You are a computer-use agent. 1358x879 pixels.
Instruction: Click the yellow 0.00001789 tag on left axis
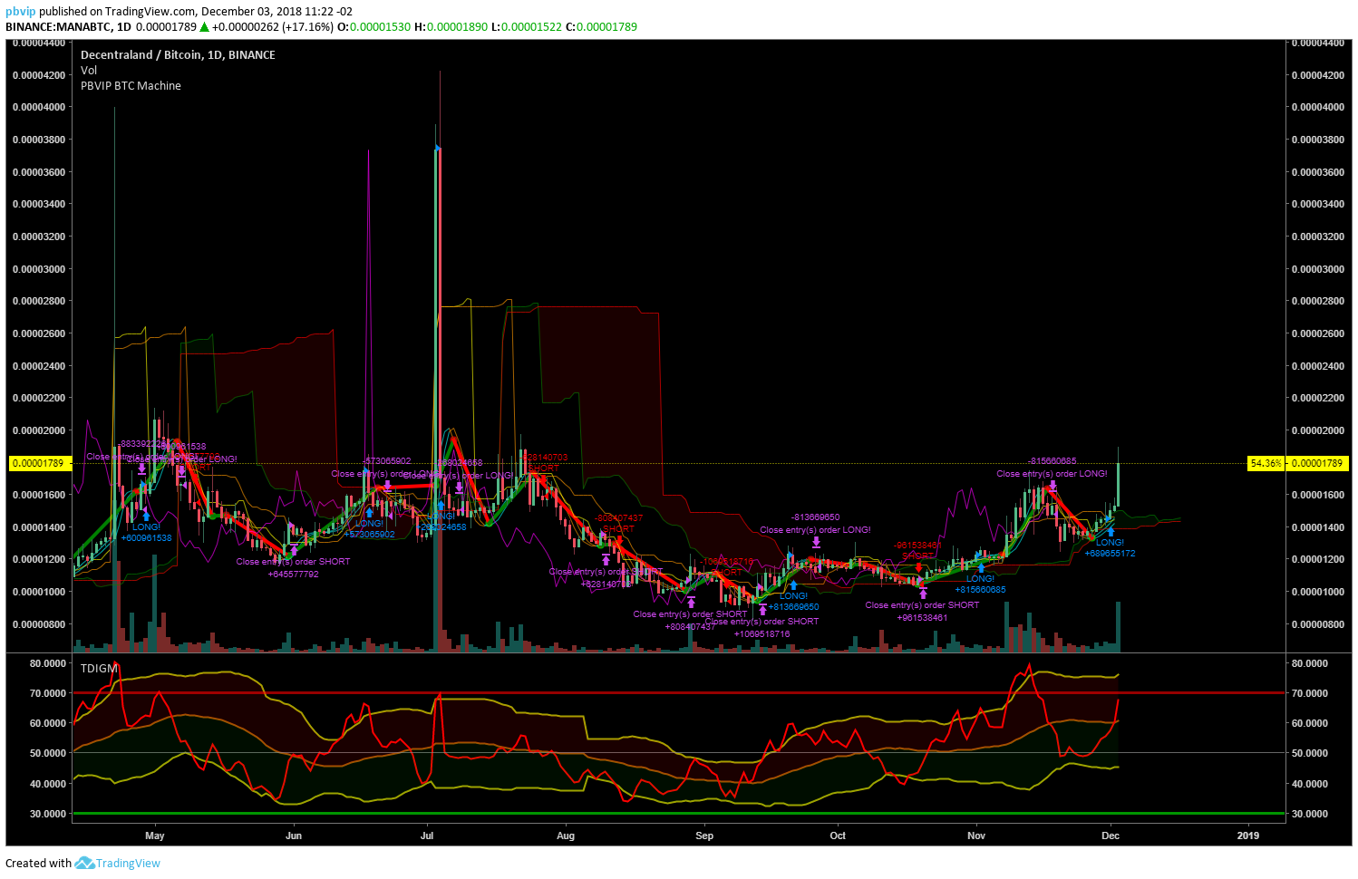(x=41, y=463)
